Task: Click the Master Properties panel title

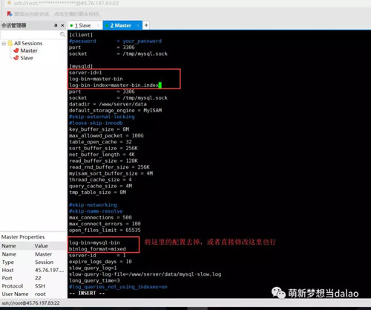Action: click(23, 237)
